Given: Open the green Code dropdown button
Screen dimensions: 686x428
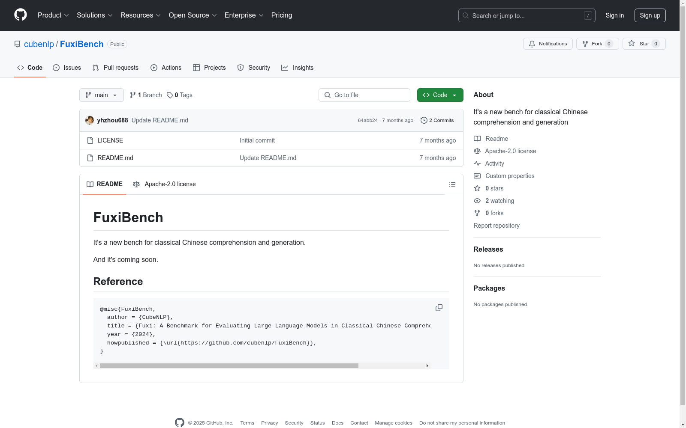Looking at the screenshot, I should (x=440, y=95).
